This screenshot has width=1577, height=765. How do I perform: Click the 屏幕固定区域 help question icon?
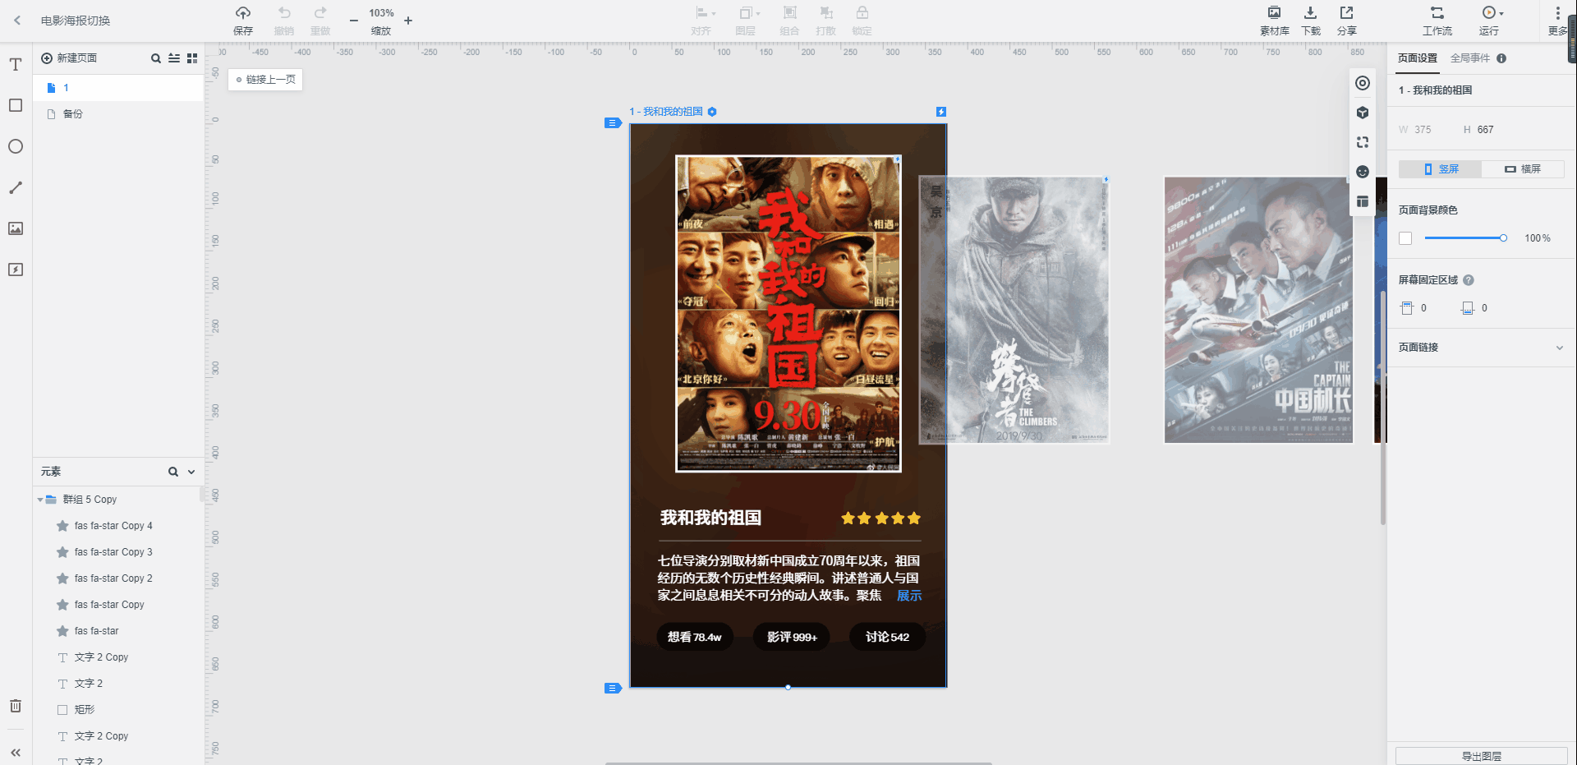[1469, 280]
